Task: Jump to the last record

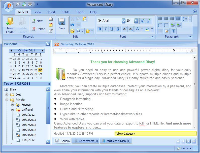Action: pyautogui.click(x=194, y=141)
